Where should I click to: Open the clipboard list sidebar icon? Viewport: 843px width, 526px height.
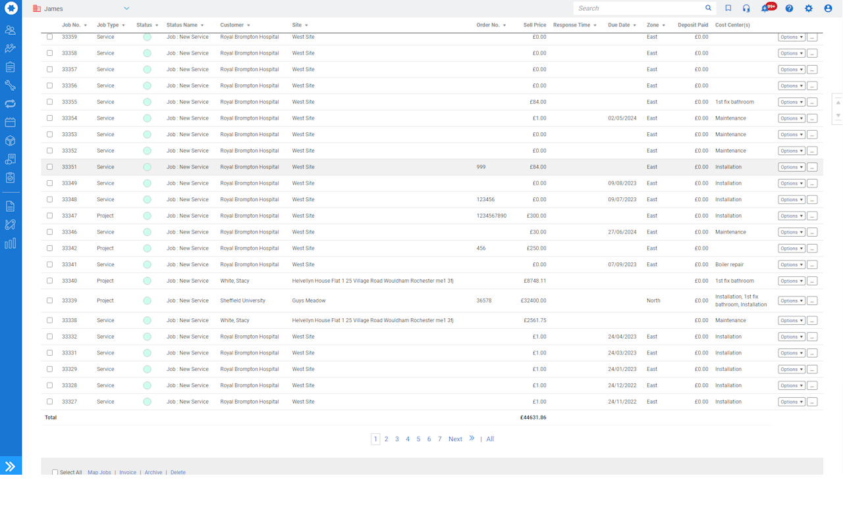point(11,67)
